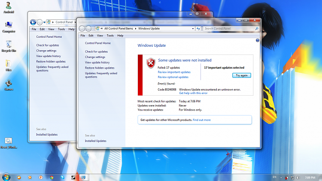322x181 pixels.
Task: Click the double-chevron breadcrumb before All Control Panel Items
Action: 101,29
